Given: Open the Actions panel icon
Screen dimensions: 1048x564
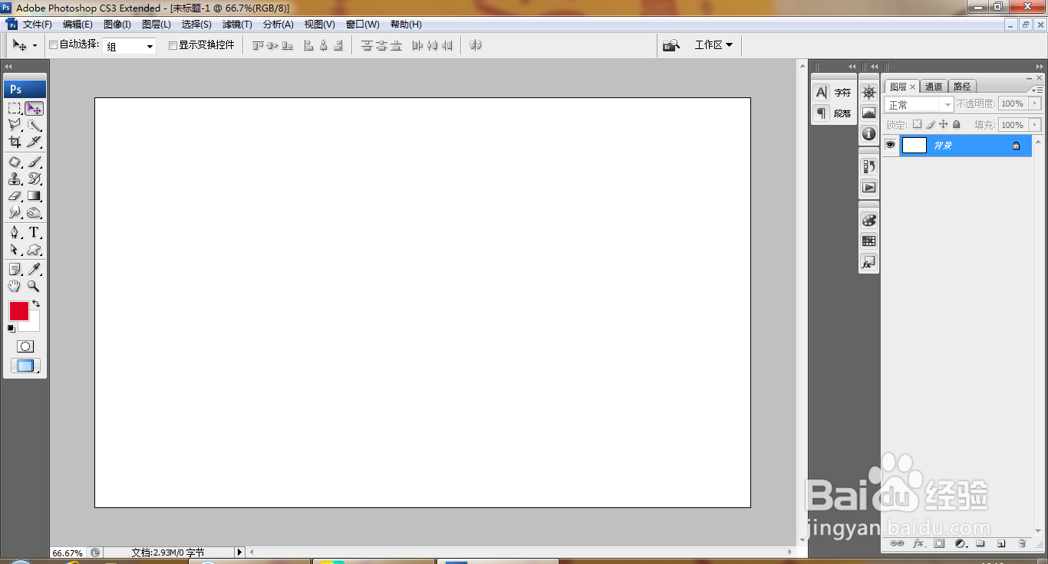Looking at the screenshot, I should [868, 187].
